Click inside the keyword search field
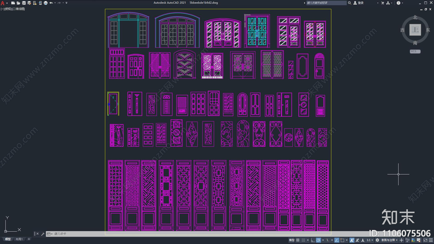The width and height of the screenshot is (434, 244). 326,3
